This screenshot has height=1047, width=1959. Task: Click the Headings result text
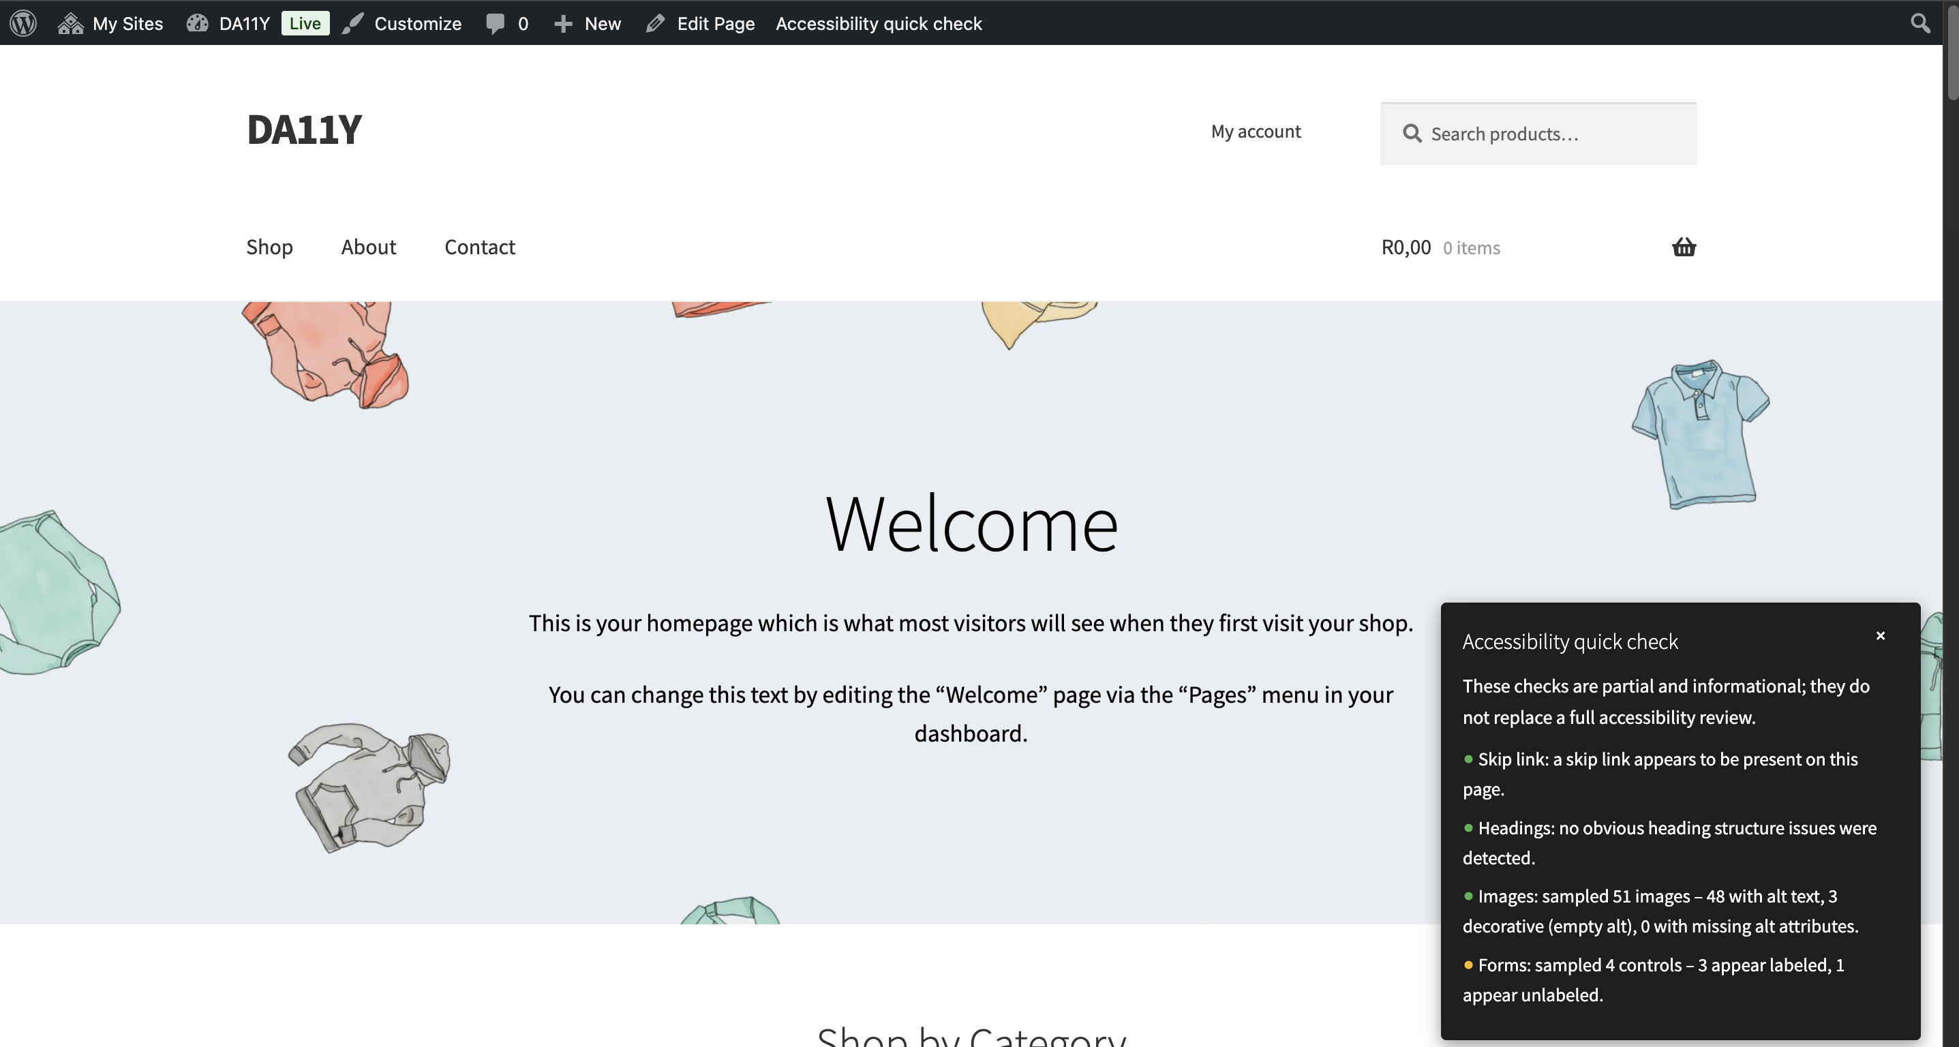tap(1669, 842)
